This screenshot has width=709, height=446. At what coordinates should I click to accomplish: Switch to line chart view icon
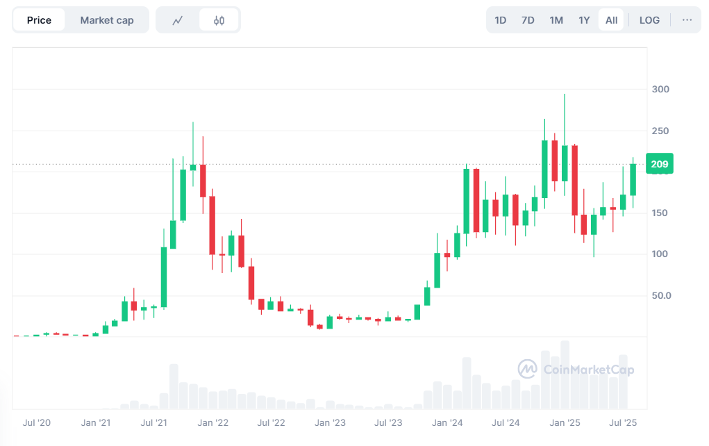178,20
